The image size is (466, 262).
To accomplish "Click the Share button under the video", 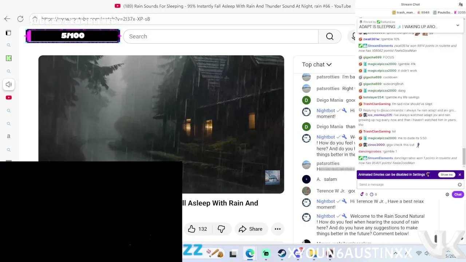I will click(x=250, y=229).
